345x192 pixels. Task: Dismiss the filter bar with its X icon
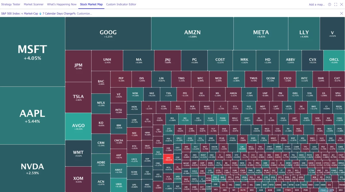[x=342, y=13]
